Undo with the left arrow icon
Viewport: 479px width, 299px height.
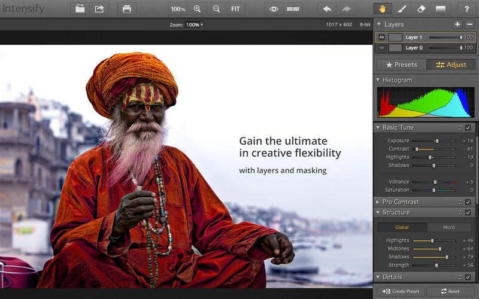coord(327,9)
